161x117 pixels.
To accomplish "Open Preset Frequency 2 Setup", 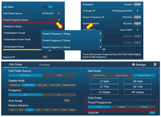I will click(x=72, y=40).
